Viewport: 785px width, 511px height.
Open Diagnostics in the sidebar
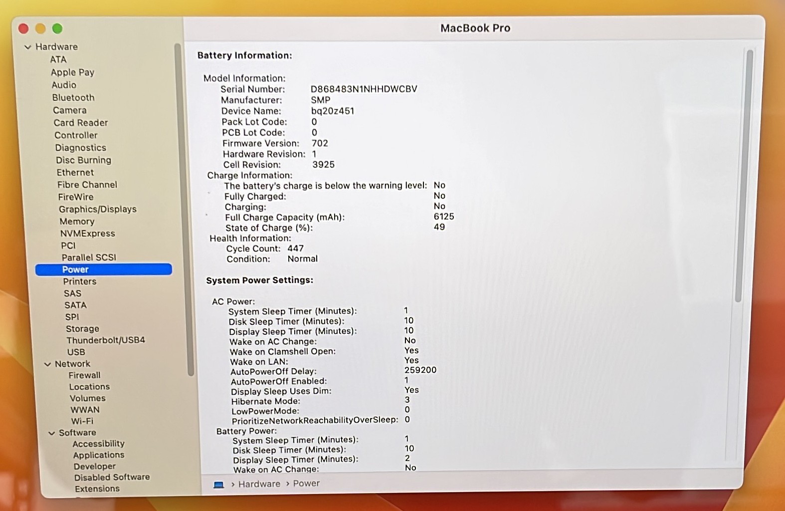click(x=80, y=148)
